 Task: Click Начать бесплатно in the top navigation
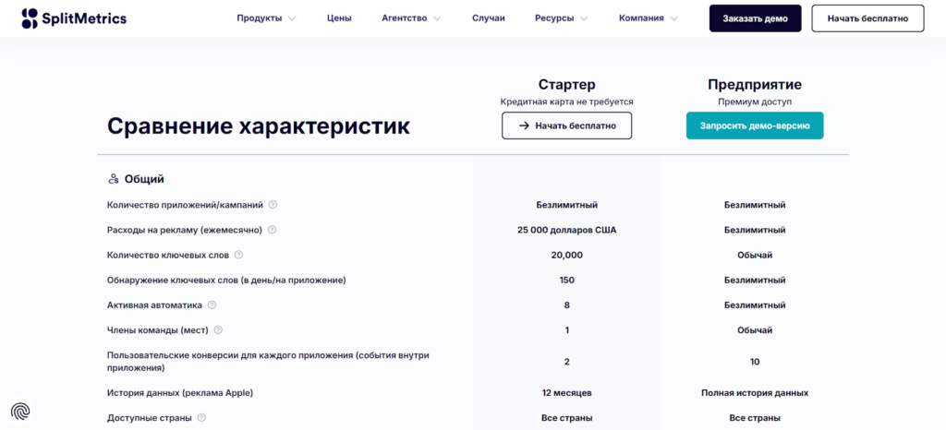pos(867,18)
